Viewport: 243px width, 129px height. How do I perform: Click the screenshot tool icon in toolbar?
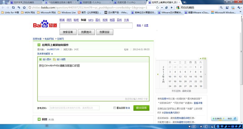pos(233,8)
